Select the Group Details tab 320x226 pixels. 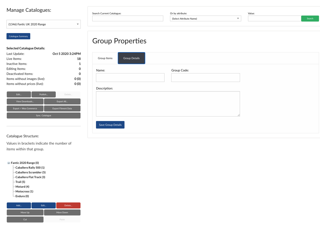[131, 58]
